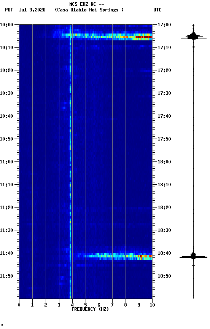Click the frequency axis tick label 3

coord(59,305)
